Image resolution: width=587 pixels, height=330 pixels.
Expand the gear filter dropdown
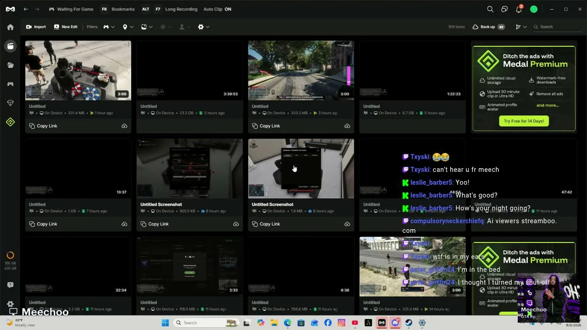coord(204,27)
